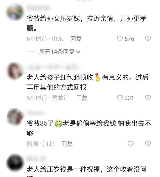Open the 676 like count on first comment
This screenshot has height=177, width=160.
129,39
